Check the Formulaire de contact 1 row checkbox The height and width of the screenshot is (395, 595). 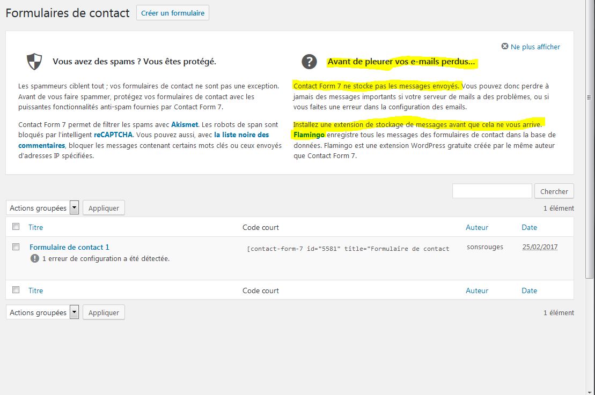point(16,247)
